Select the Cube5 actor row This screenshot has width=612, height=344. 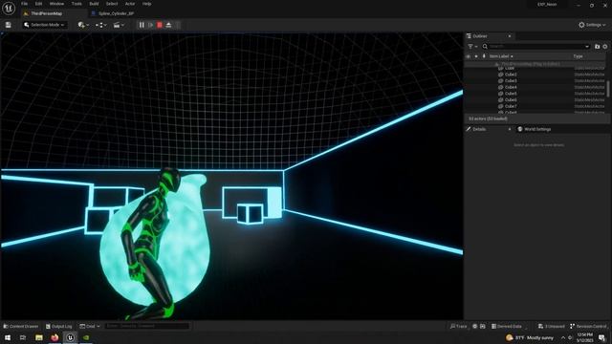point(535,94)
